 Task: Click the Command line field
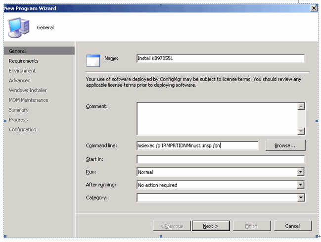tap(197, 145)
